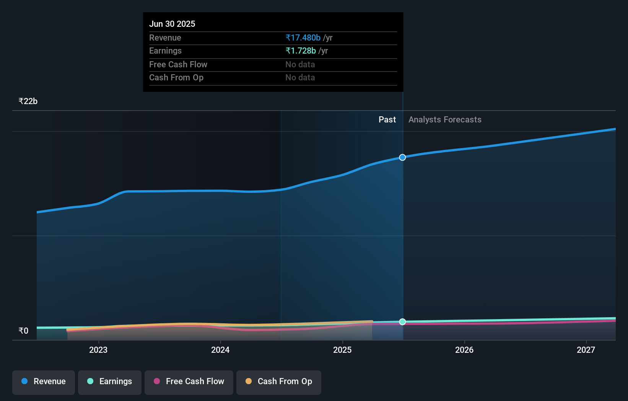Click No data beside Free Cash Flow
The image size is (628, 401).
(x=300, y=64)
